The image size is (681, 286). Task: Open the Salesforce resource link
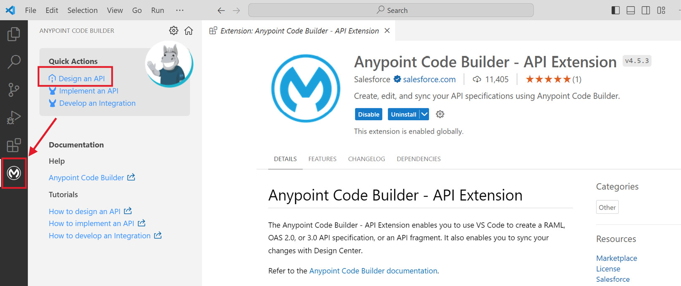click(612, 279)
